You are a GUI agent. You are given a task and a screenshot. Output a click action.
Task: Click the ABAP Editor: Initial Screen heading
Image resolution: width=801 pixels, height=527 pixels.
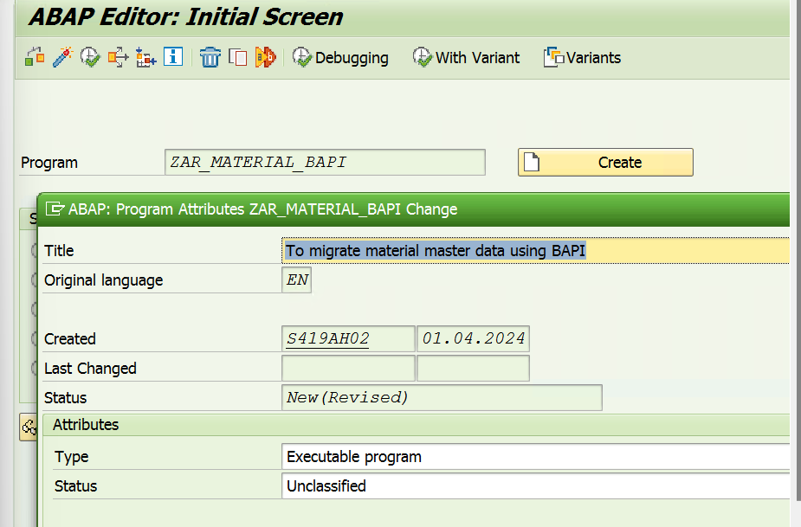[x=186, y=16]
